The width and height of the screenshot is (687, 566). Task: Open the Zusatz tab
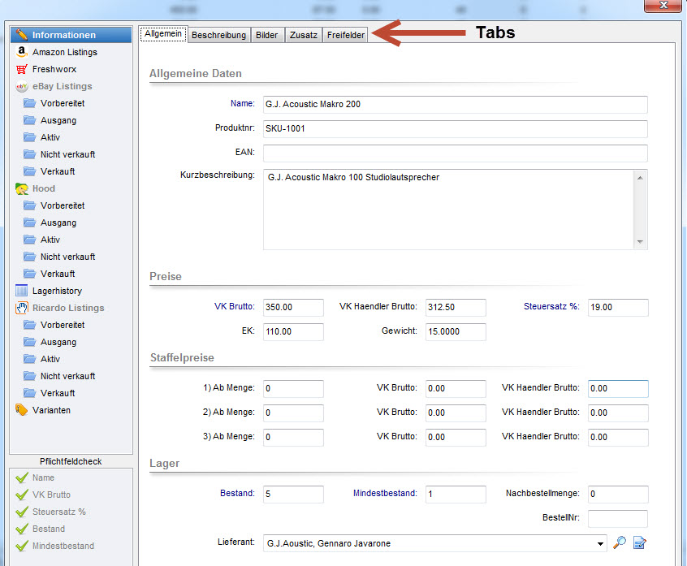pyautogui.click(x=304, y=35)
